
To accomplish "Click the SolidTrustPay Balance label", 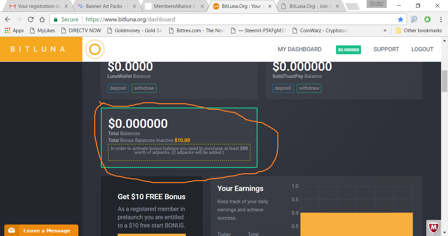I will (297, 76).
